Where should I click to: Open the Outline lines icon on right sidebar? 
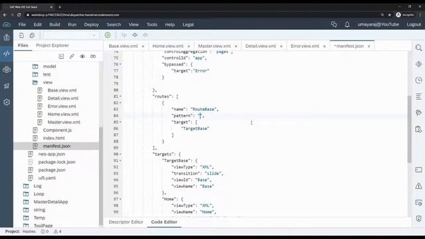(x=418, y=96)
